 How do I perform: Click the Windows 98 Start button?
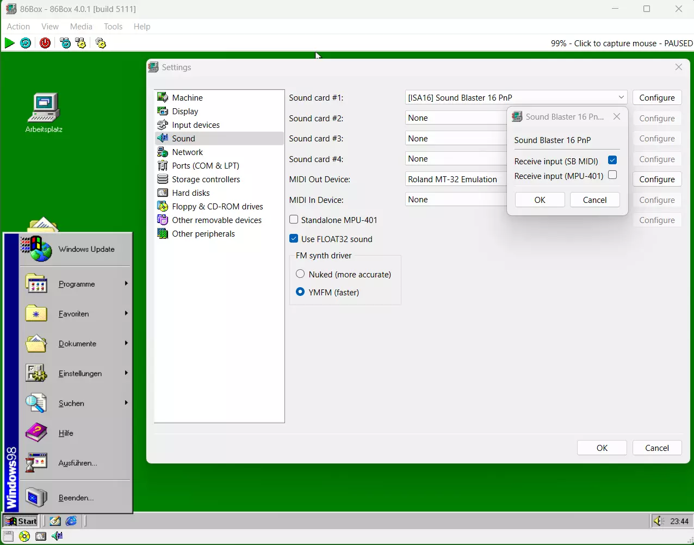(21, 521)
